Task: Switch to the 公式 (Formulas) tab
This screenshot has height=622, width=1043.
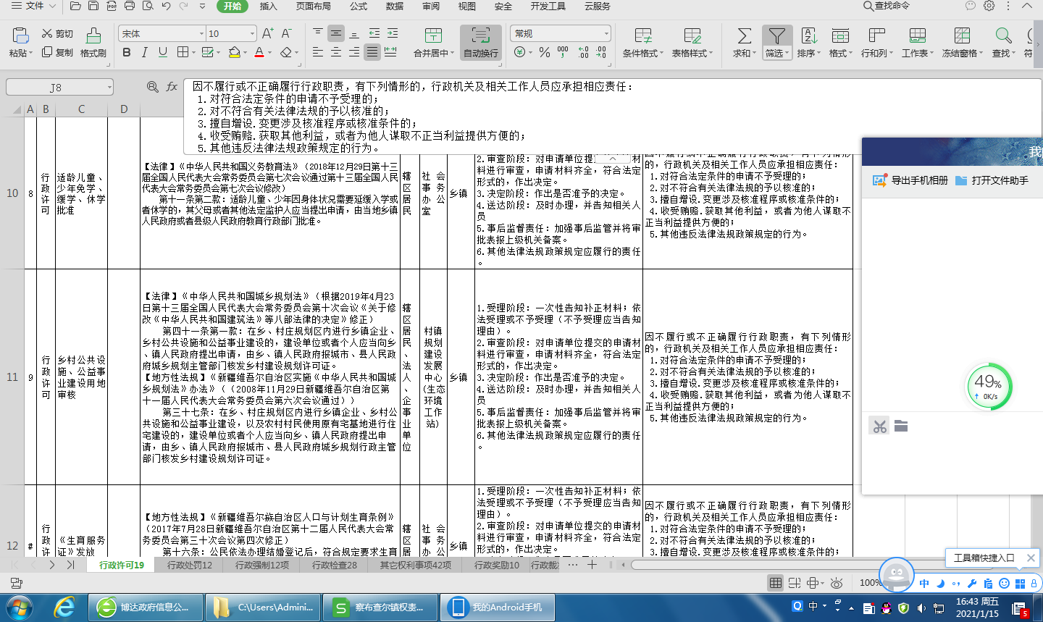Action: click(x=359, y=6)
